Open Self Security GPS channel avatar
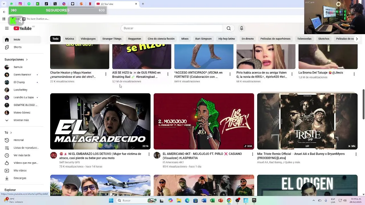The height and width of the screenshot is (205, 365). (x=54, y=155)
